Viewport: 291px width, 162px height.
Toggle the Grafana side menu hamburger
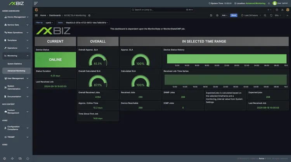(x=36, y=15)
